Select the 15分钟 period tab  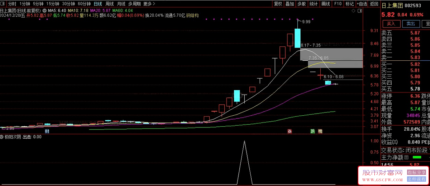point(53,4)
